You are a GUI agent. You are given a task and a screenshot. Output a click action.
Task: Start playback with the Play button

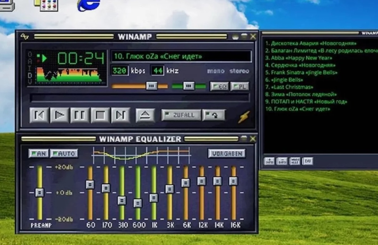click(60, 115)
